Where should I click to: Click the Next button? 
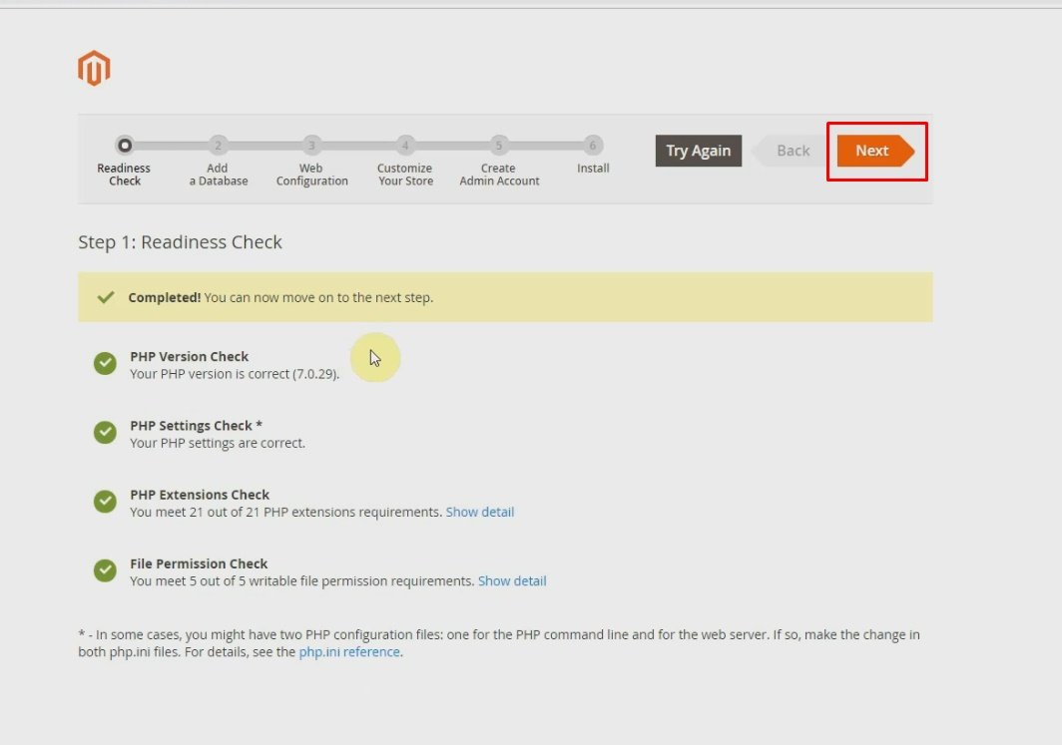pos(875,151)
